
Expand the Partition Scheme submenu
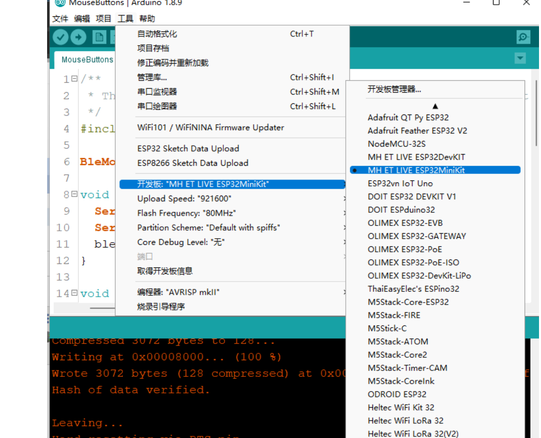tap(232, 228)
